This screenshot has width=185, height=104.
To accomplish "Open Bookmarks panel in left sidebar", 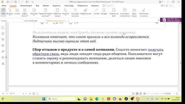I will point(3,27).
